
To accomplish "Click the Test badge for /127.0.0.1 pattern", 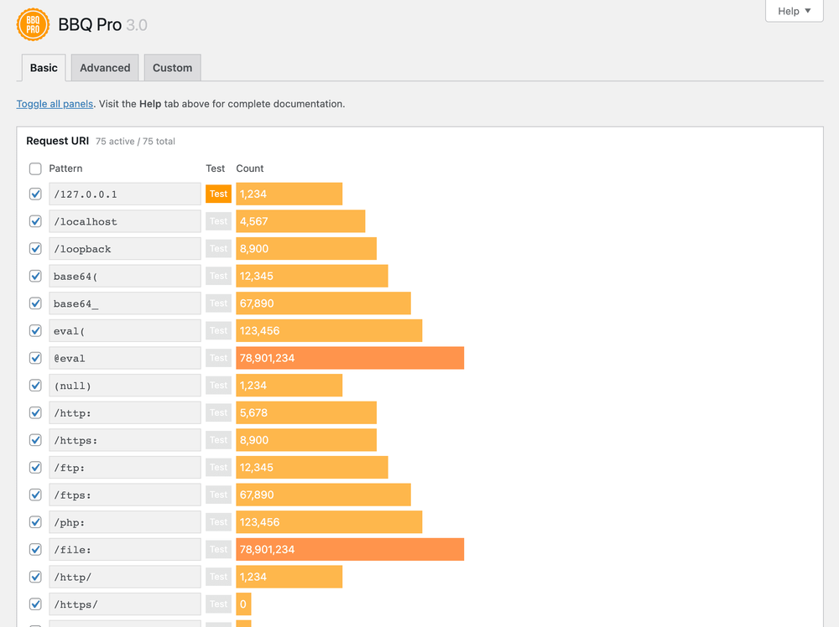I will (218, 194).
